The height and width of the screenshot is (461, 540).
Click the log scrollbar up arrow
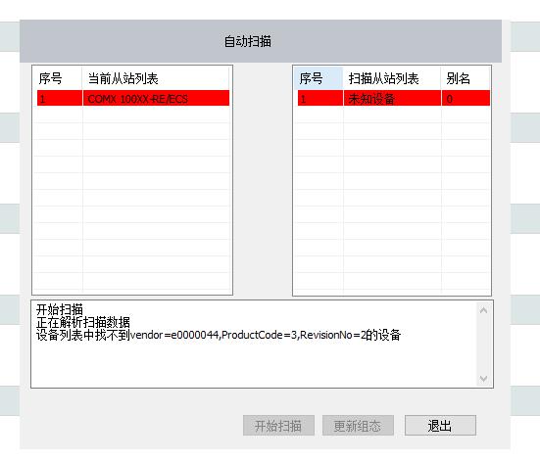(483, 310)
